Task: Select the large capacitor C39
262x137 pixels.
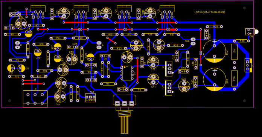Action: [x=215, y=80]
